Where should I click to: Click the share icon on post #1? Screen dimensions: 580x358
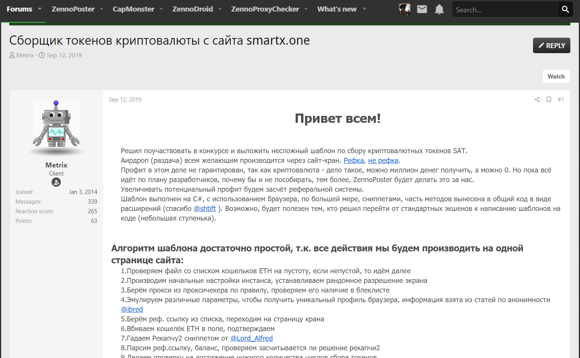click(x=537, y=100)
